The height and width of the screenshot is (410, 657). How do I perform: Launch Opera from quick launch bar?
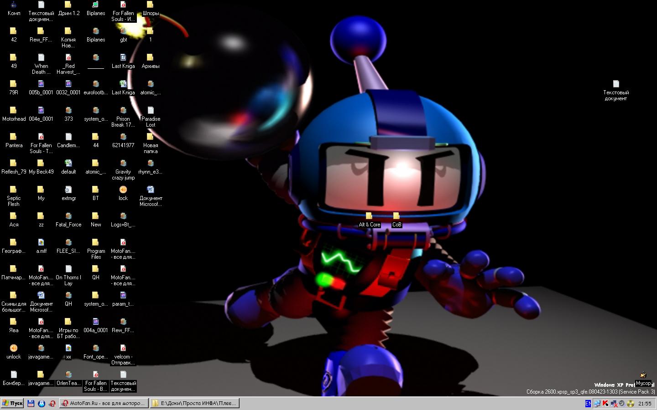point(52,403)
